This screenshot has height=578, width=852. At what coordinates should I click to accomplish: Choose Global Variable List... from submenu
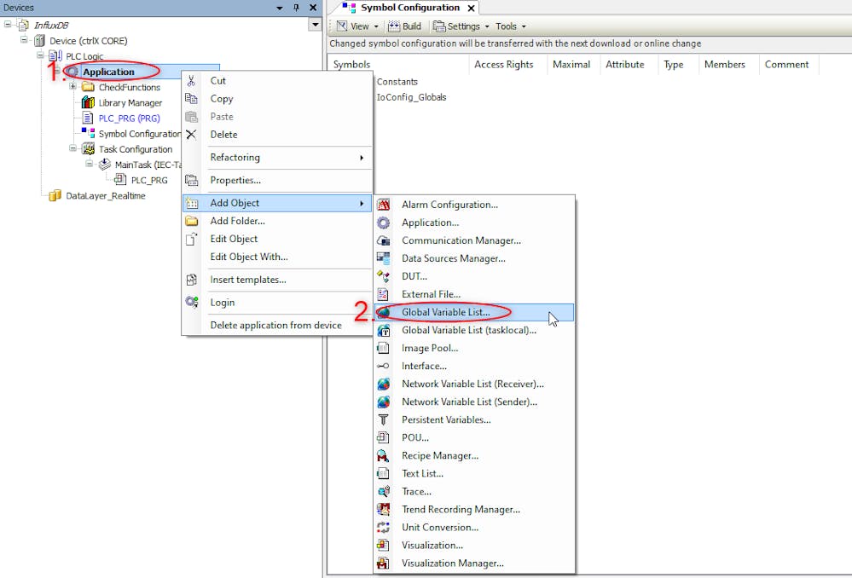pos(473,312)
